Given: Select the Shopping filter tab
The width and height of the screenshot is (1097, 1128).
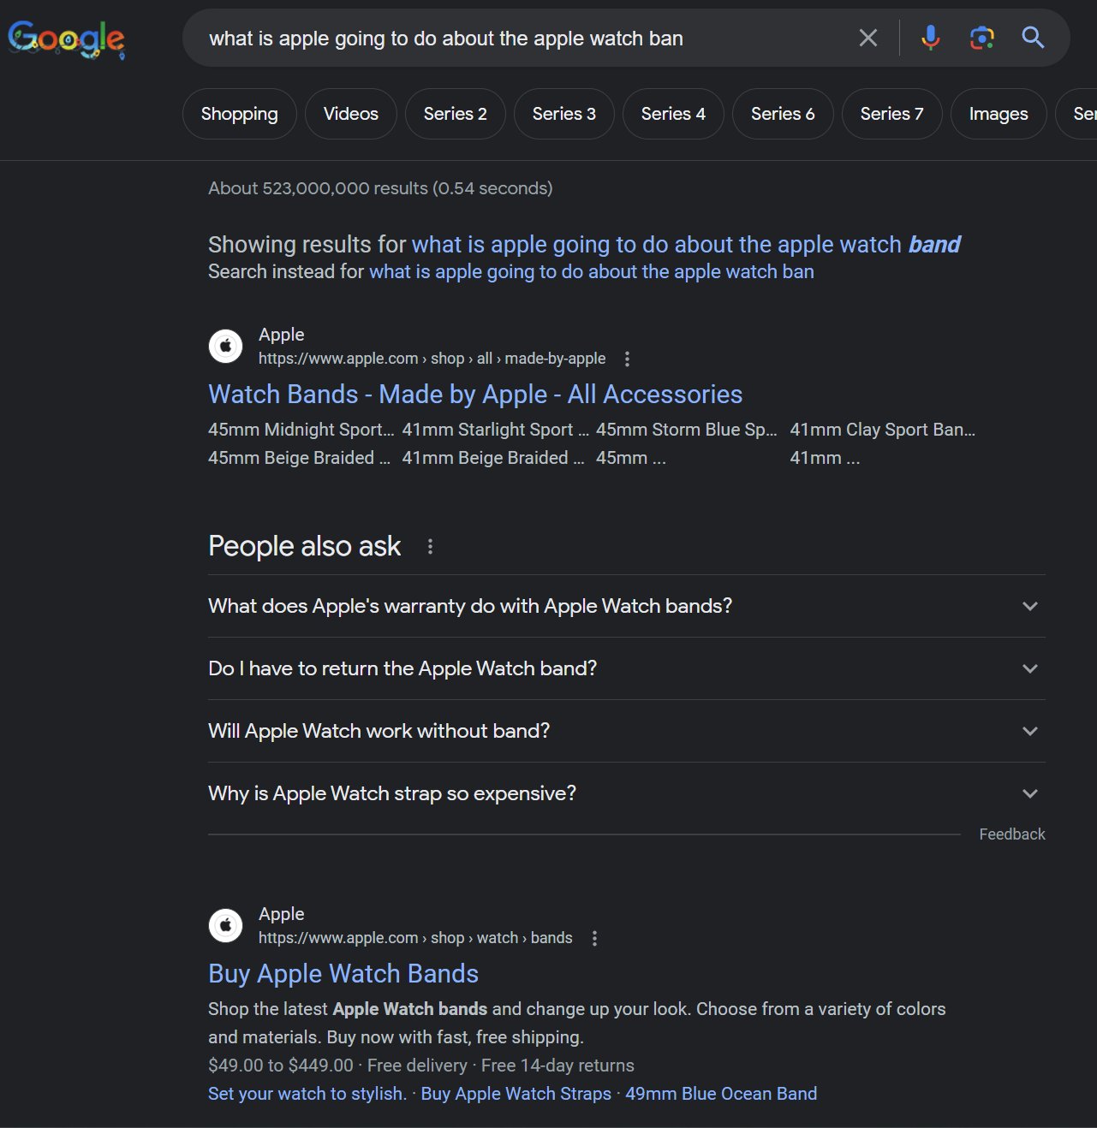Looking at the screenshot, I should [x=240, y=114].
